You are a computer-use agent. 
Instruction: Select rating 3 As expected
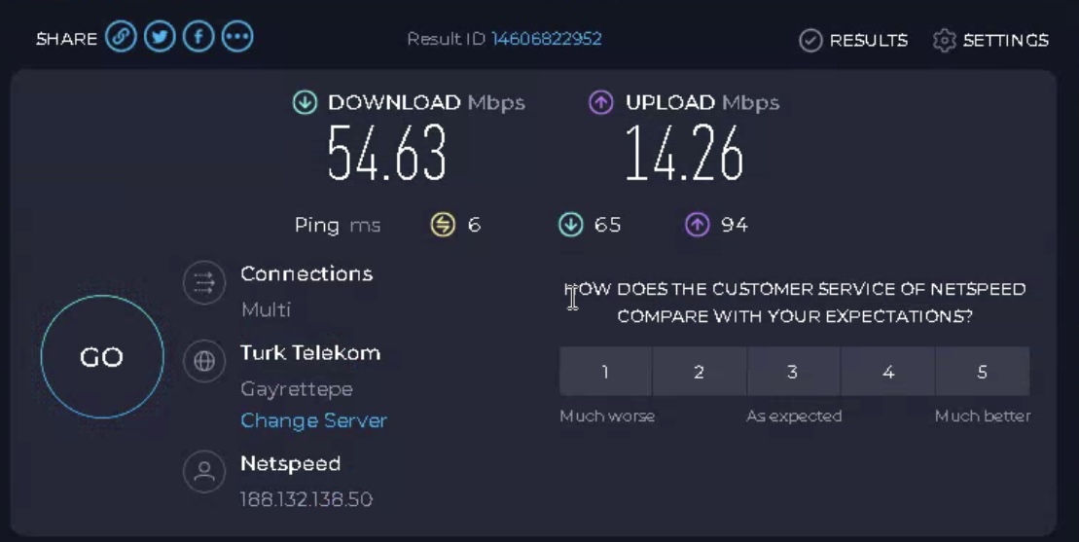pyautogui.click(x=793, y=372)
